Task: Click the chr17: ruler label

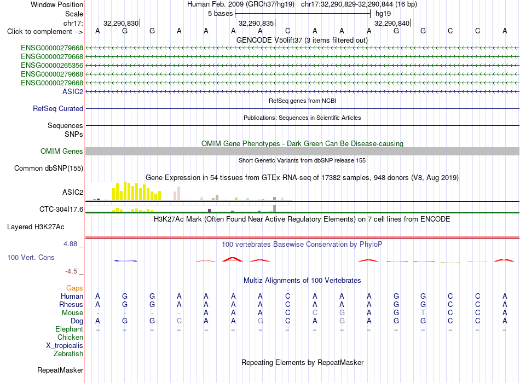Action: point(73,23)
